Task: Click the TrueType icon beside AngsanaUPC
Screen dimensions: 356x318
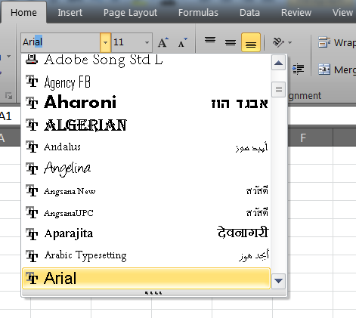Action: tap(32, 212)
